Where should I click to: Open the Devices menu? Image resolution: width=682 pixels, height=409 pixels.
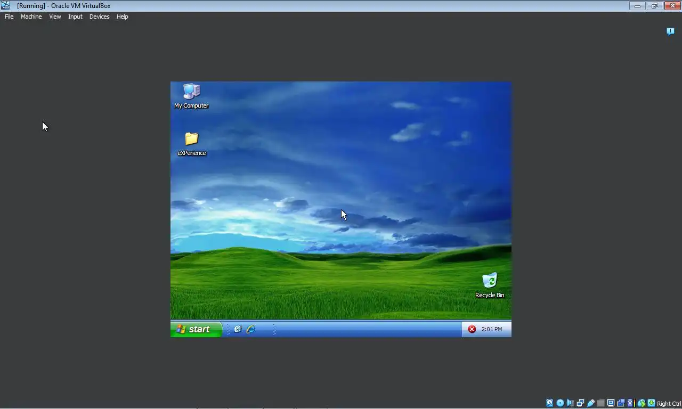tap(99, 17)
